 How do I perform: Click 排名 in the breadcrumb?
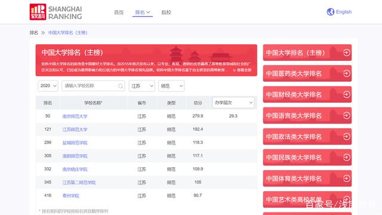34,33
